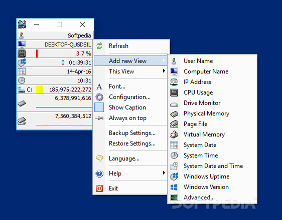Click the System Date and Time icon
The width and height of the screenshot is (282, 220).
tap(174, 166)
